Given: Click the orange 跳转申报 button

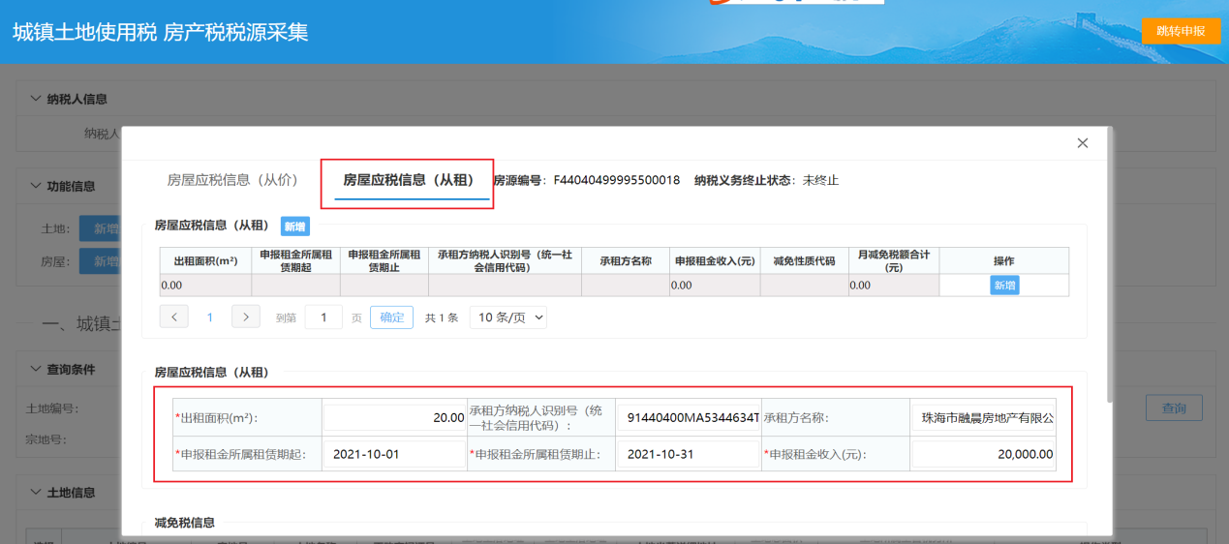Looking at the screenshot, I should tap(1181, 31).
